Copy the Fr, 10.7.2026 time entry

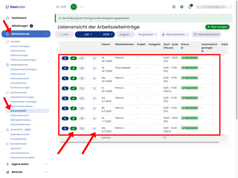point(82,88)
